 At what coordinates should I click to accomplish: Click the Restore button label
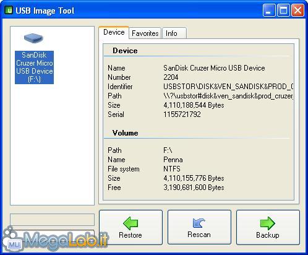pos(130,235)
